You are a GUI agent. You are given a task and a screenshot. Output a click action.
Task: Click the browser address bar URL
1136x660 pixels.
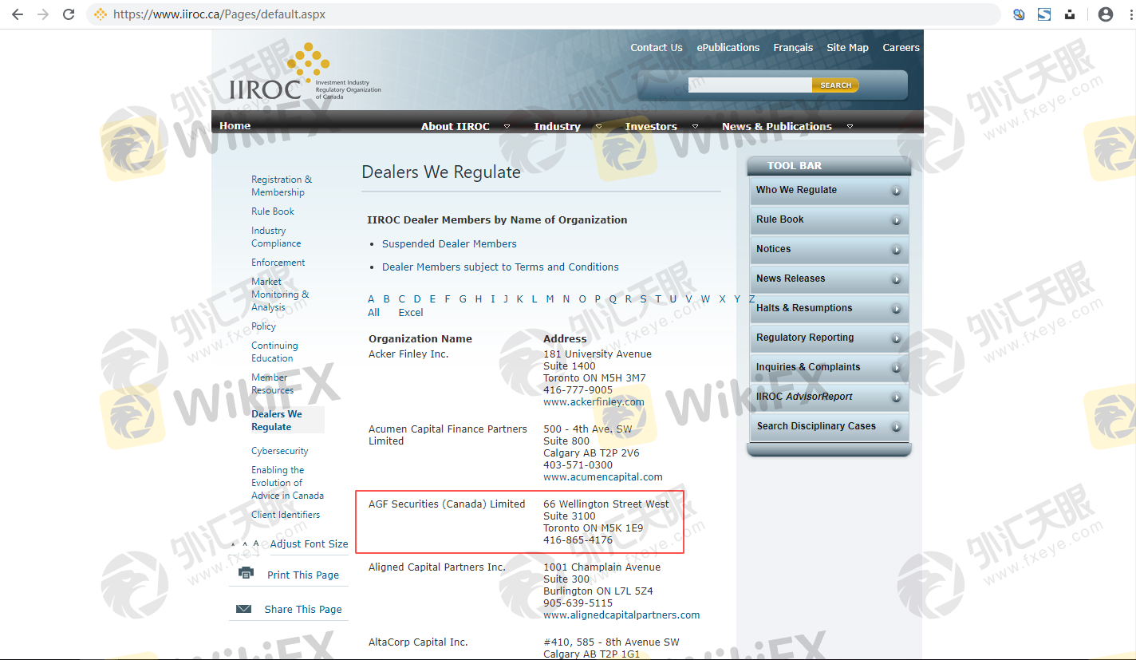219,14
